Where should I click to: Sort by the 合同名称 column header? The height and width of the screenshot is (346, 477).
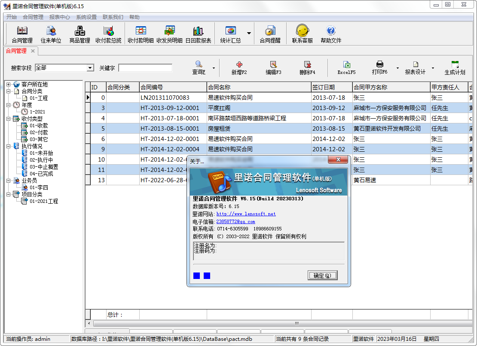pos(259,87)
